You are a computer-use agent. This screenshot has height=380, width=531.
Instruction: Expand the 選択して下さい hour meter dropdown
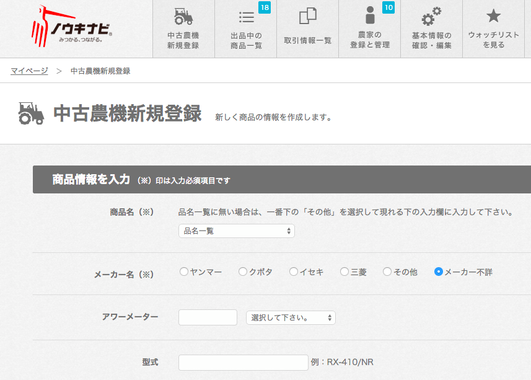click(x=291, y=317)
